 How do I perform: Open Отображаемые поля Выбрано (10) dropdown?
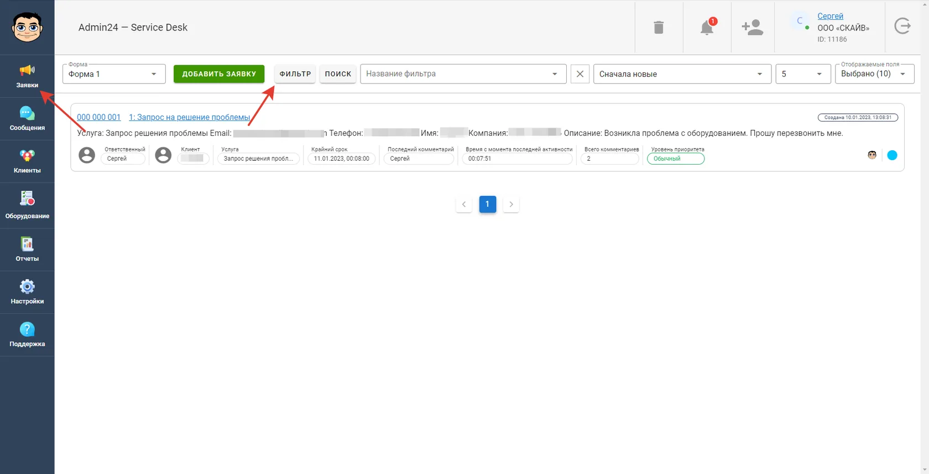[874, 74]
